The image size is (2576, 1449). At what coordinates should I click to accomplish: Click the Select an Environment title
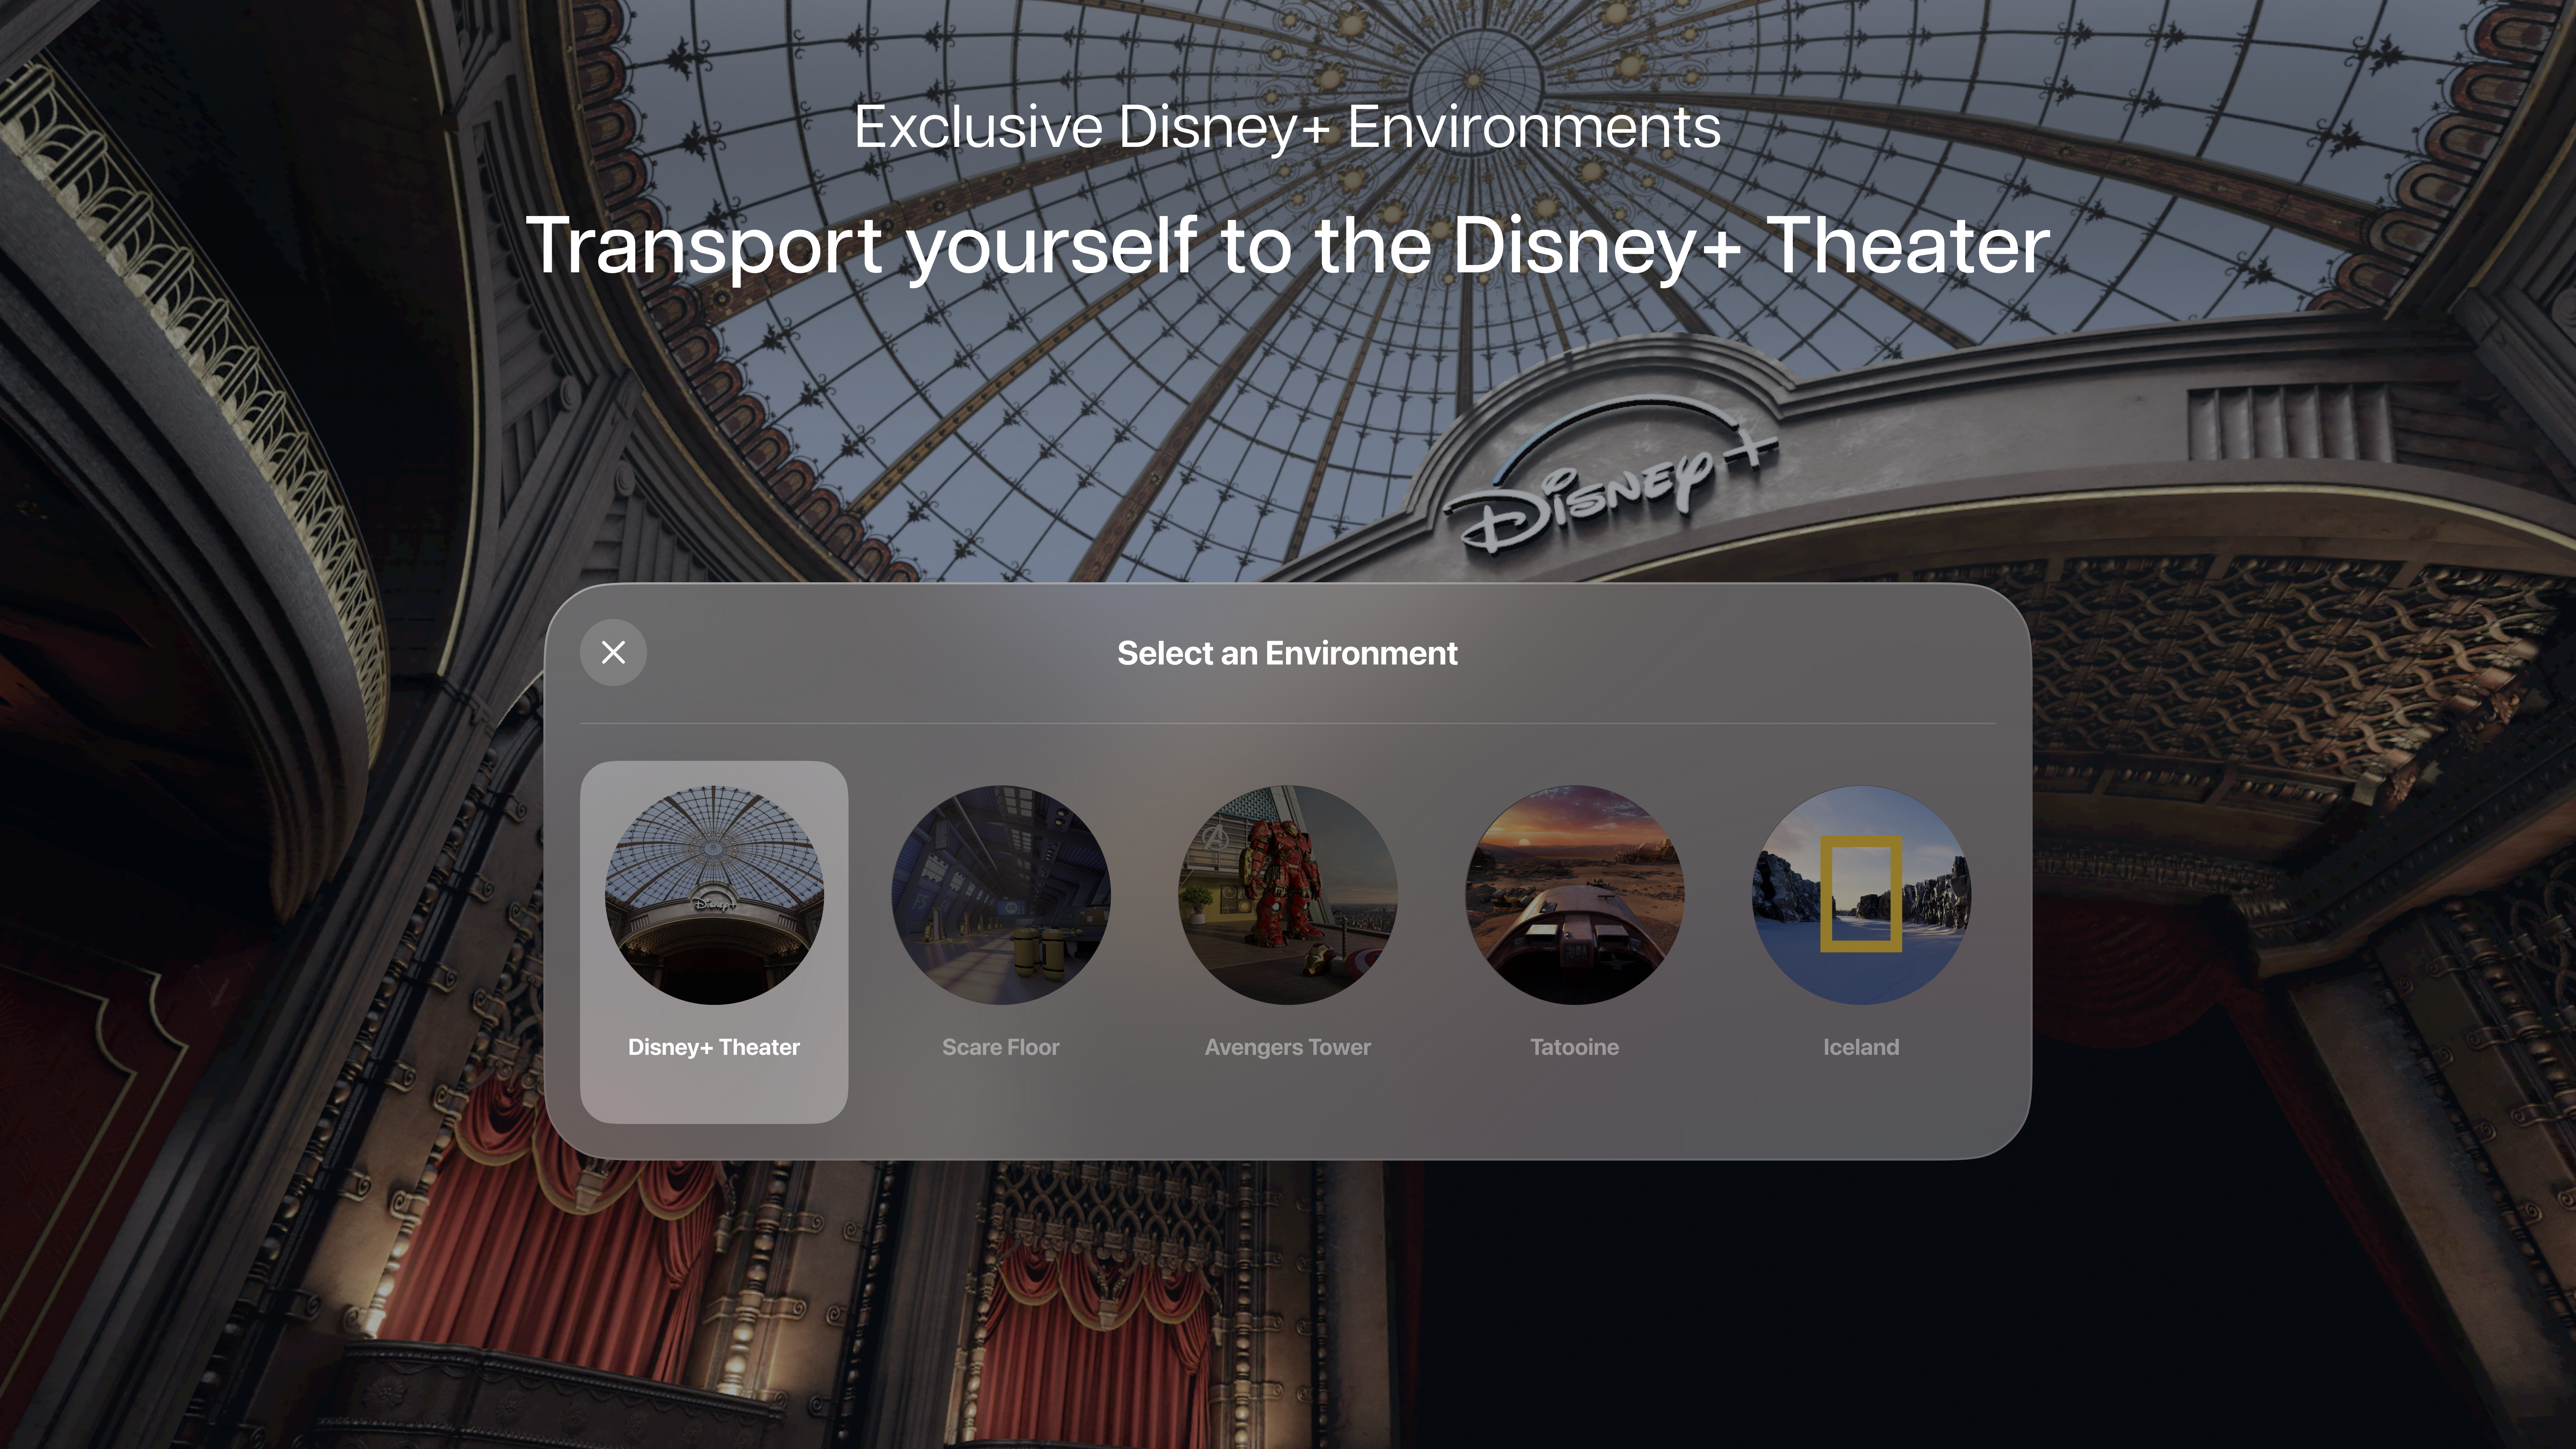[x=1288, y=653]
